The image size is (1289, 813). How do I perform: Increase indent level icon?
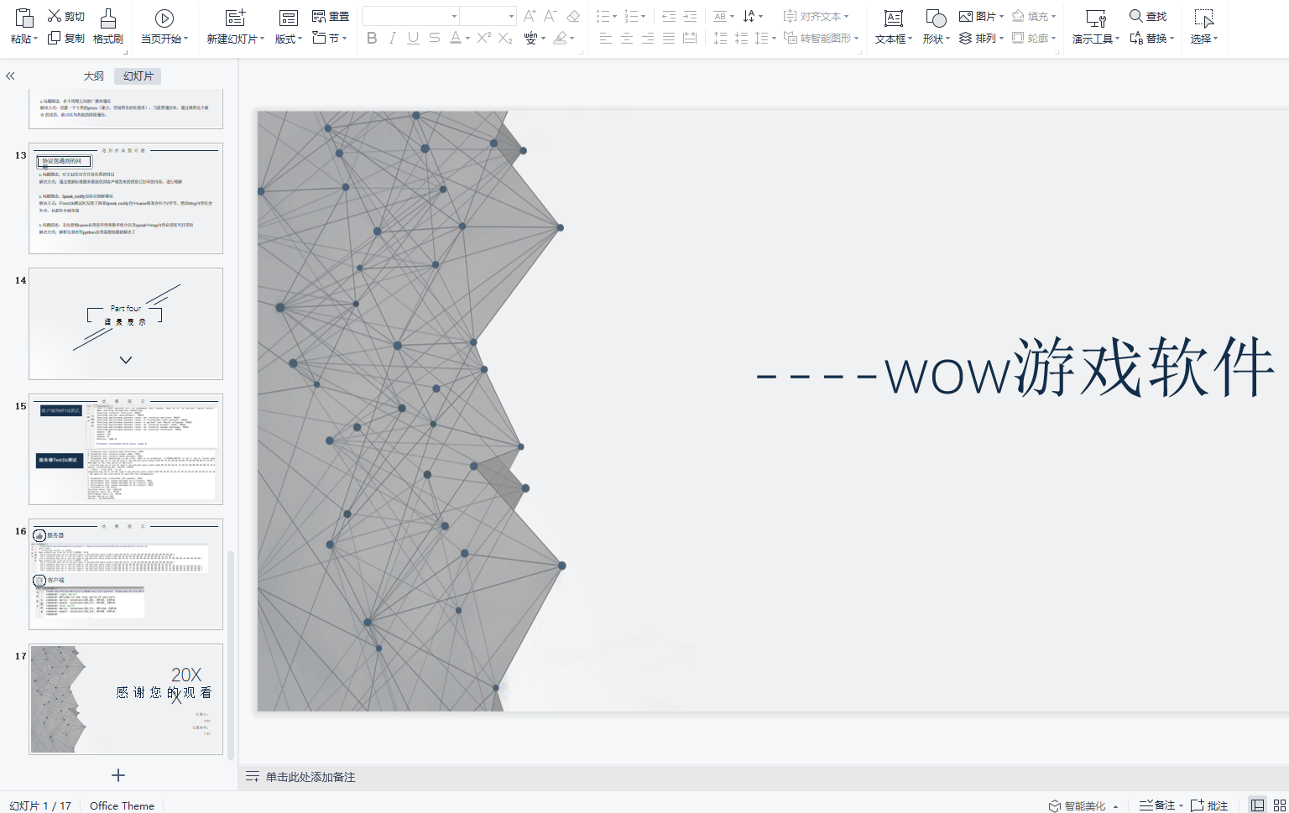point(690,16)
